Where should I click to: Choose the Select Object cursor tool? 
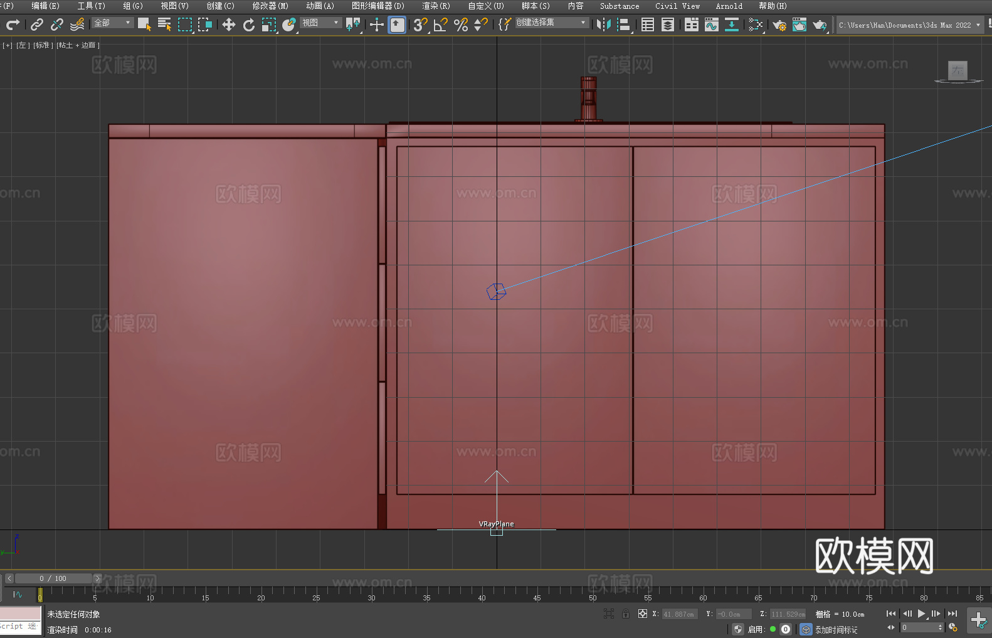(x=144, y=24)
